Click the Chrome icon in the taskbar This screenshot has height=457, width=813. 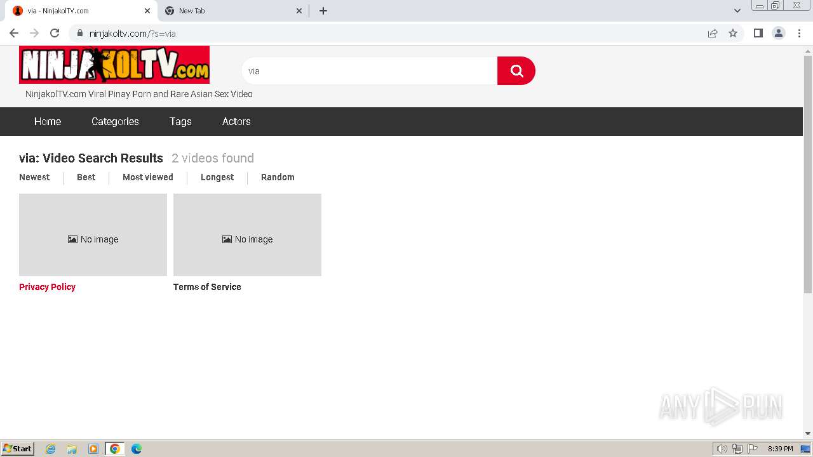[115, 449]
